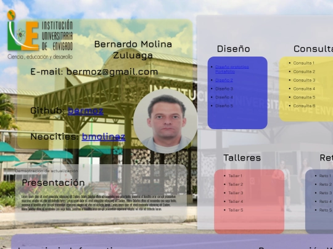
Task: Select Consulta 1 in the list
Action: (303, 63)
